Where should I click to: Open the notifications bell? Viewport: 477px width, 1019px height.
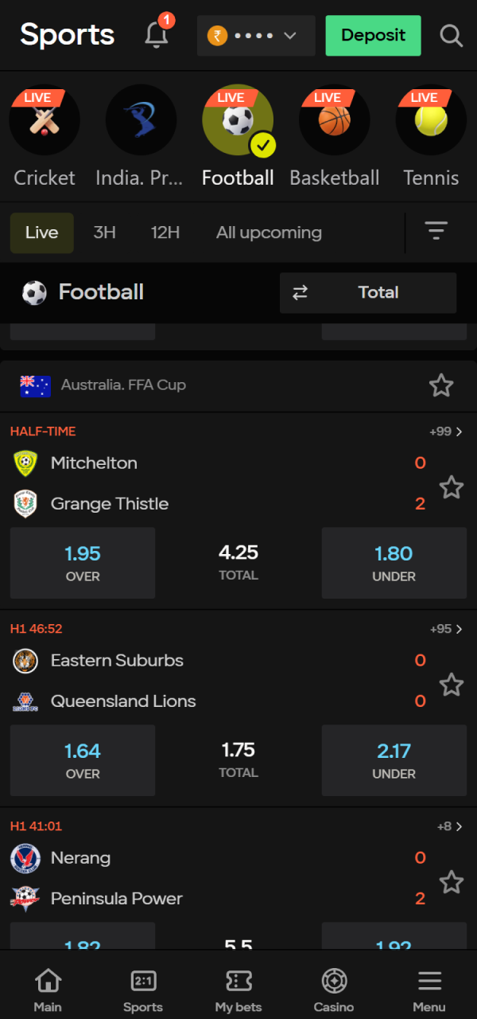(x=156, y=35)
